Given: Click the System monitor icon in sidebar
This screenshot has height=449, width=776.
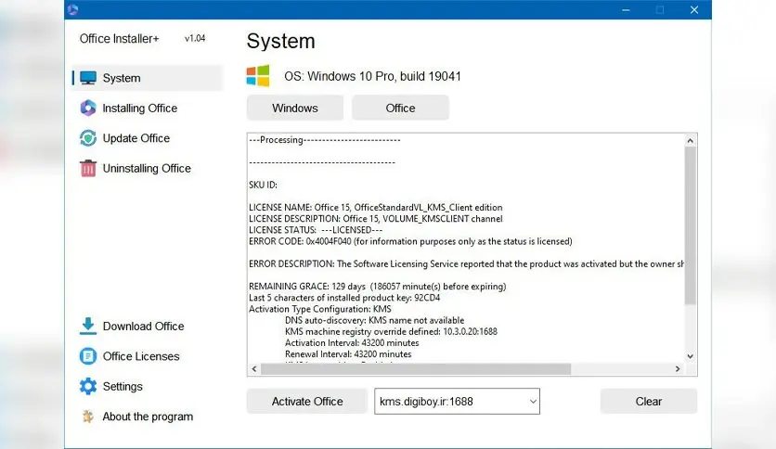Looking at the screenshot, I should tap(88, 78).
